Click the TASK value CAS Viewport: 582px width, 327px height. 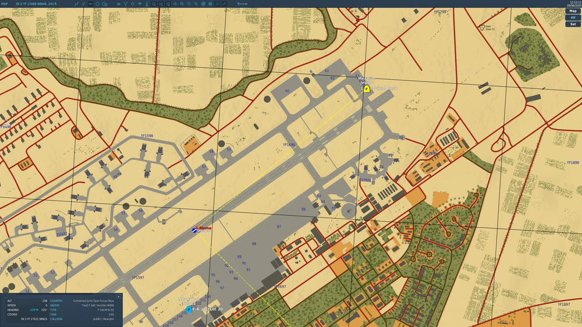[111, 314]
